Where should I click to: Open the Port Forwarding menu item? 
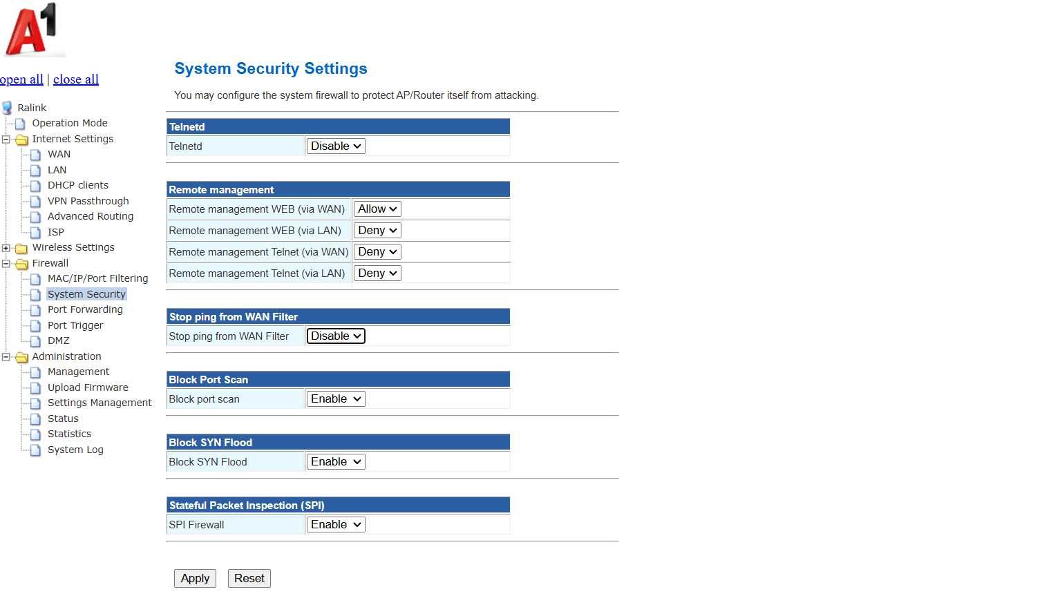85,309
